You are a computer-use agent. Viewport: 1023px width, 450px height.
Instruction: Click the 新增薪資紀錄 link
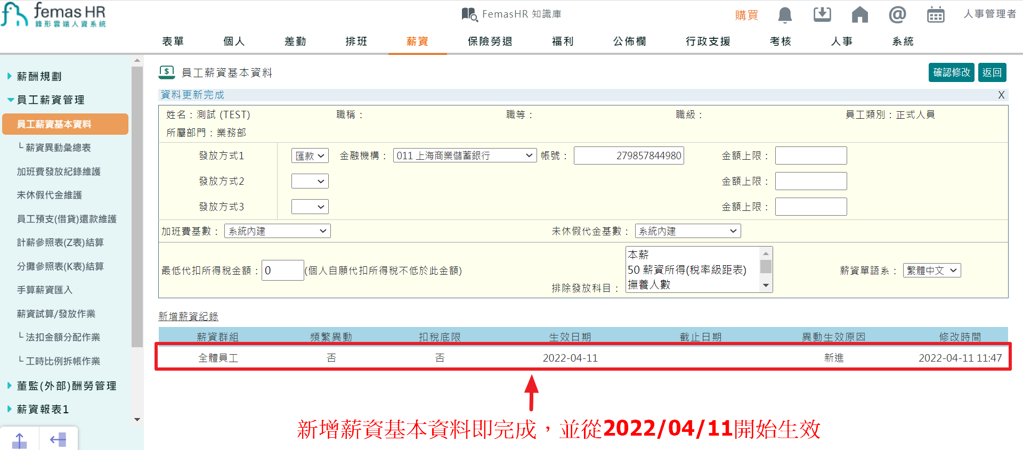coord(188,316)
